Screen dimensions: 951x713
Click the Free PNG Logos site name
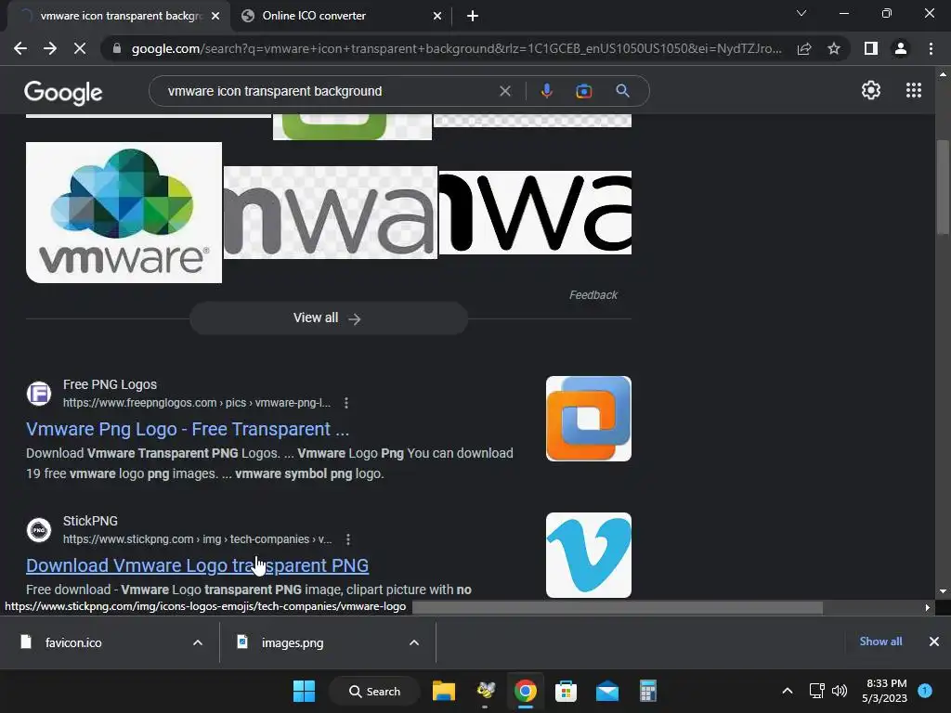click(x=110, y=384)
